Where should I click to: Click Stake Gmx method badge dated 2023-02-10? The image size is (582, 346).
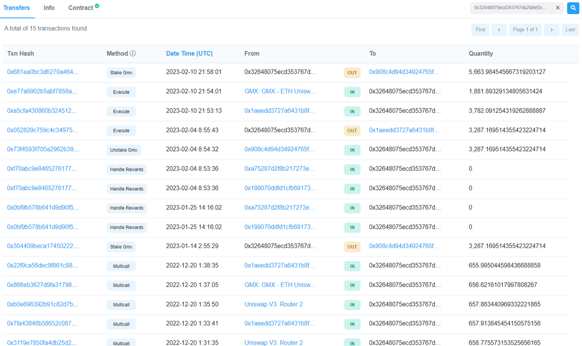121,73
